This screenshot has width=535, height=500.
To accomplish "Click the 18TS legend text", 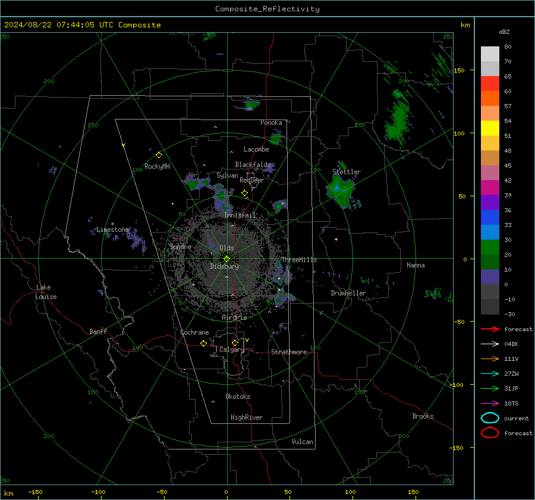I will [x=511, y=404].
